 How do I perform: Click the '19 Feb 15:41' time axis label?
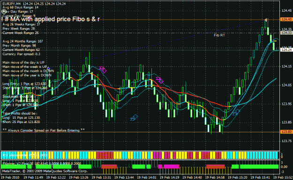coord(260,177)
